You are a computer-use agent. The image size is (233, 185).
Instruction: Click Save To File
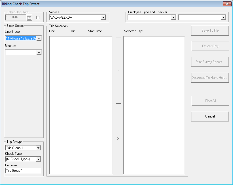coord(210,31)
